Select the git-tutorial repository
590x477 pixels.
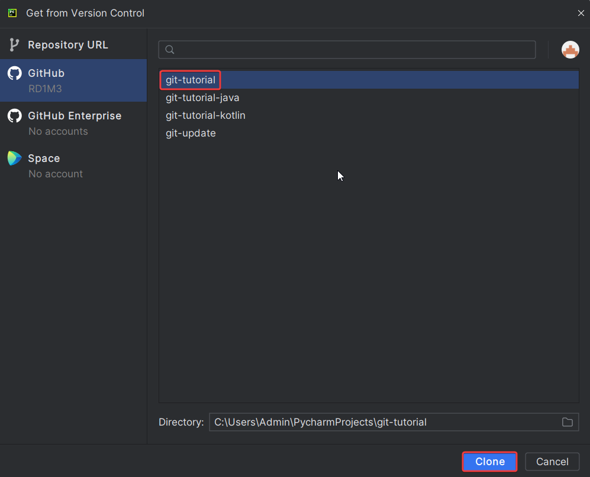point(369,80)
